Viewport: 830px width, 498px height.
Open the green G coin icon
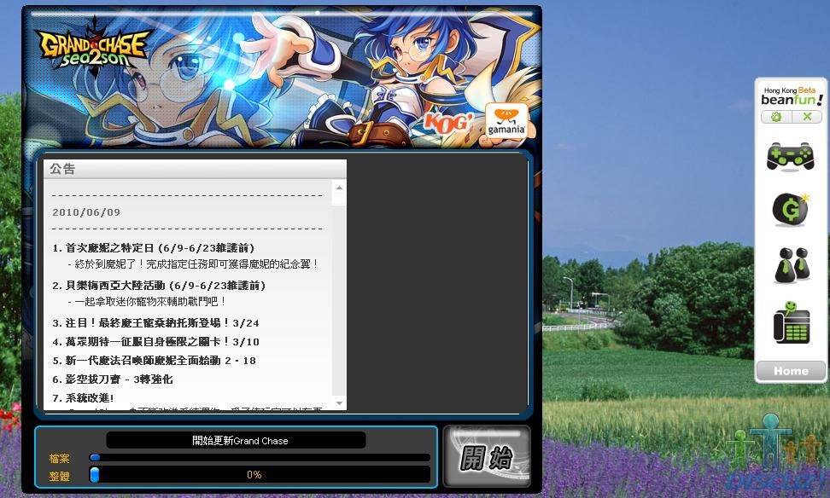click(791, 210)
